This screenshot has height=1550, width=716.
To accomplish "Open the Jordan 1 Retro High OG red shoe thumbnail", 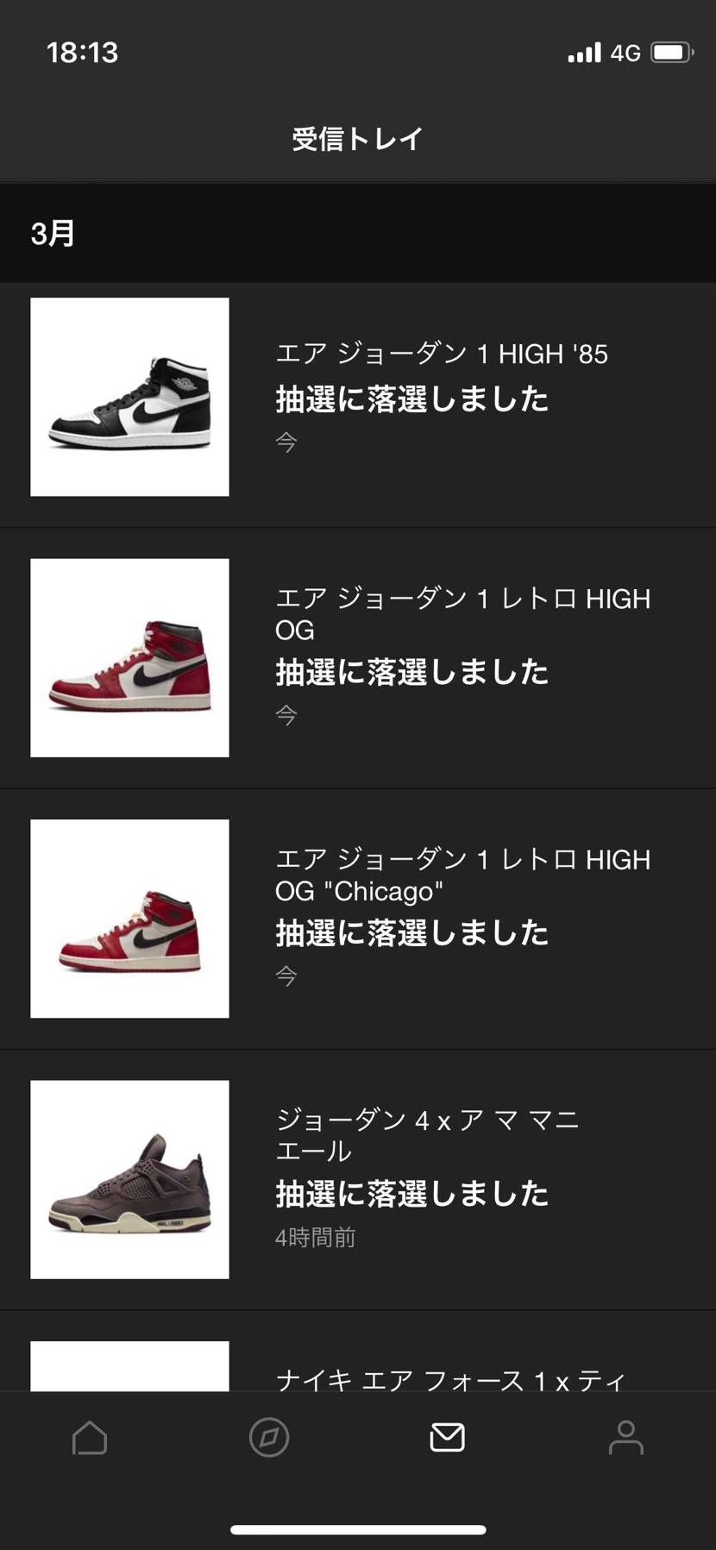I will click(130, 658).
